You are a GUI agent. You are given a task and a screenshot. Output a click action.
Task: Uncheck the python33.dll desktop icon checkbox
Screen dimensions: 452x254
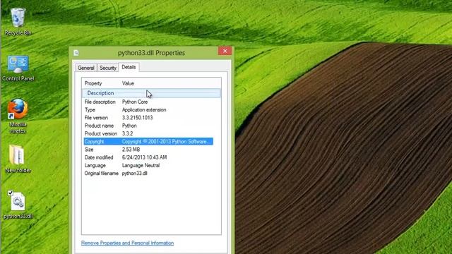(10, 193)
